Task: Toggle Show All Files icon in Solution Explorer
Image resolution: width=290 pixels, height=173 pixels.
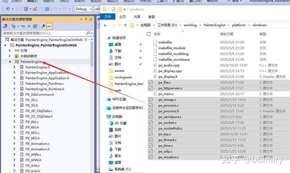Action: 35,27
